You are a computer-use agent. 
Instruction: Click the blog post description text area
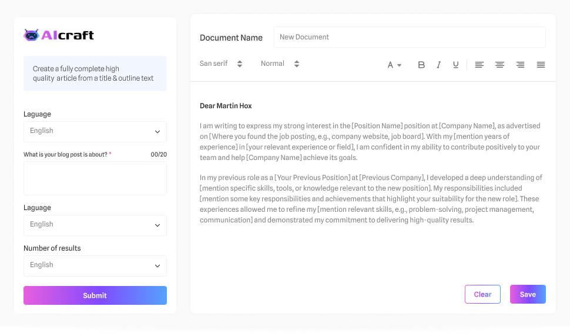pos(95,178)
